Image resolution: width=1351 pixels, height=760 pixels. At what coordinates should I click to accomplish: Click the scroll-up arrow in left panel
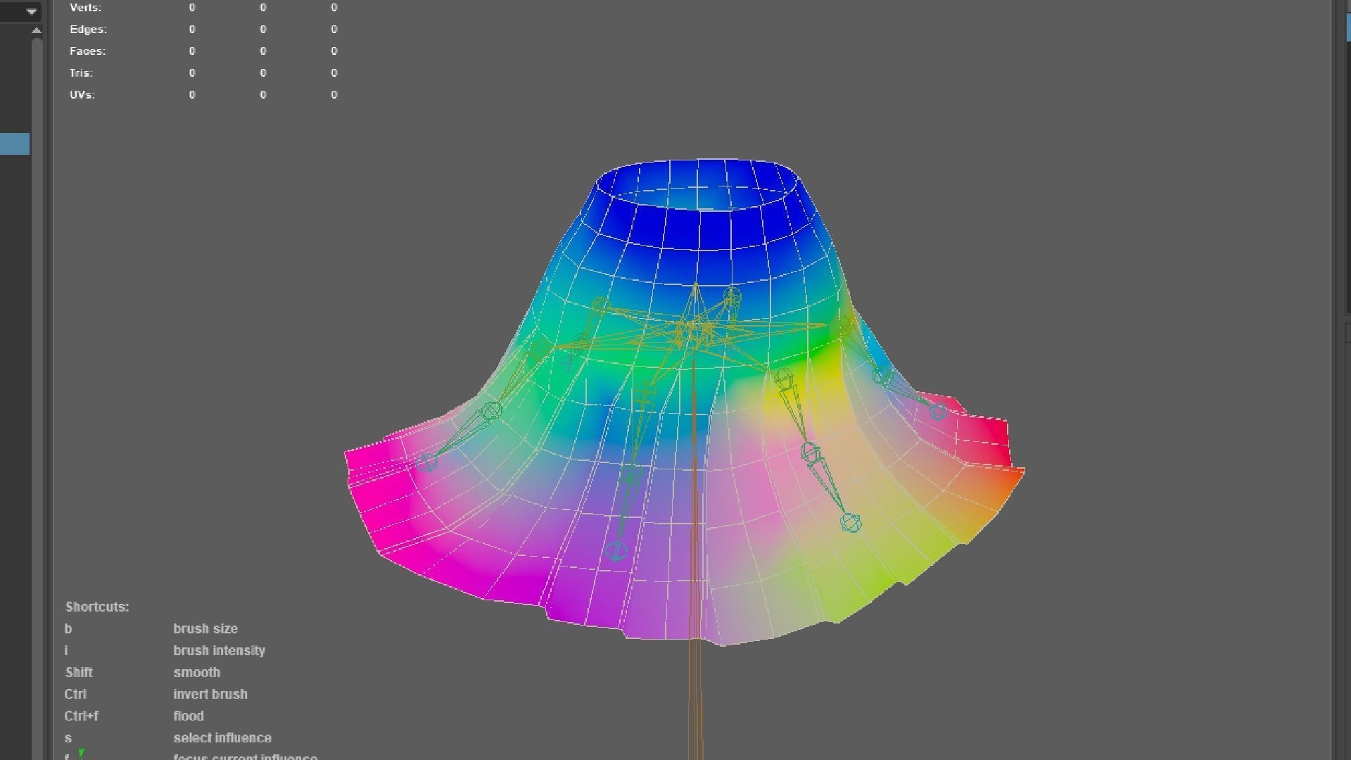(37, 30)
